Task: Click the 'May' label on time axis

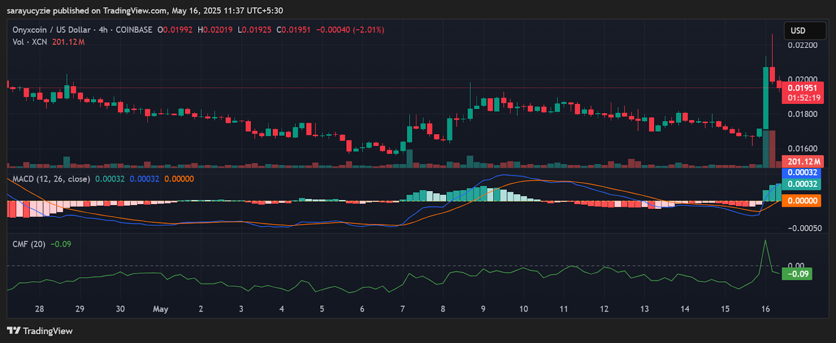Action: (x=160, y=309)
